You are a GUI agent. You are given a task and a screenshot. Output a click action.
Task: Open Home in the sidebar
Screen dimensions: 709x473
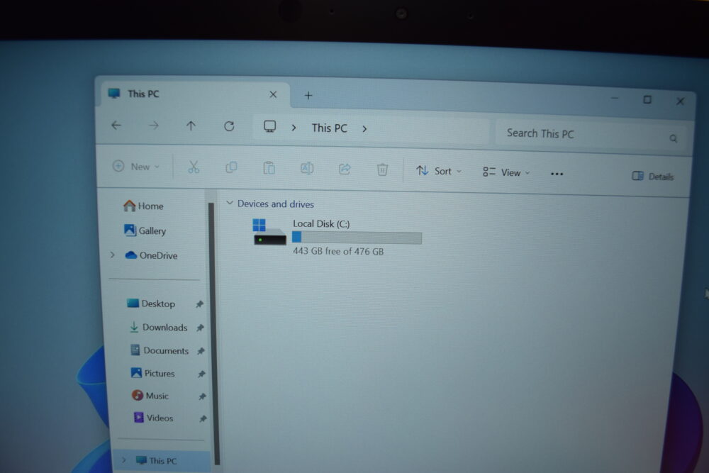(143, 206)
